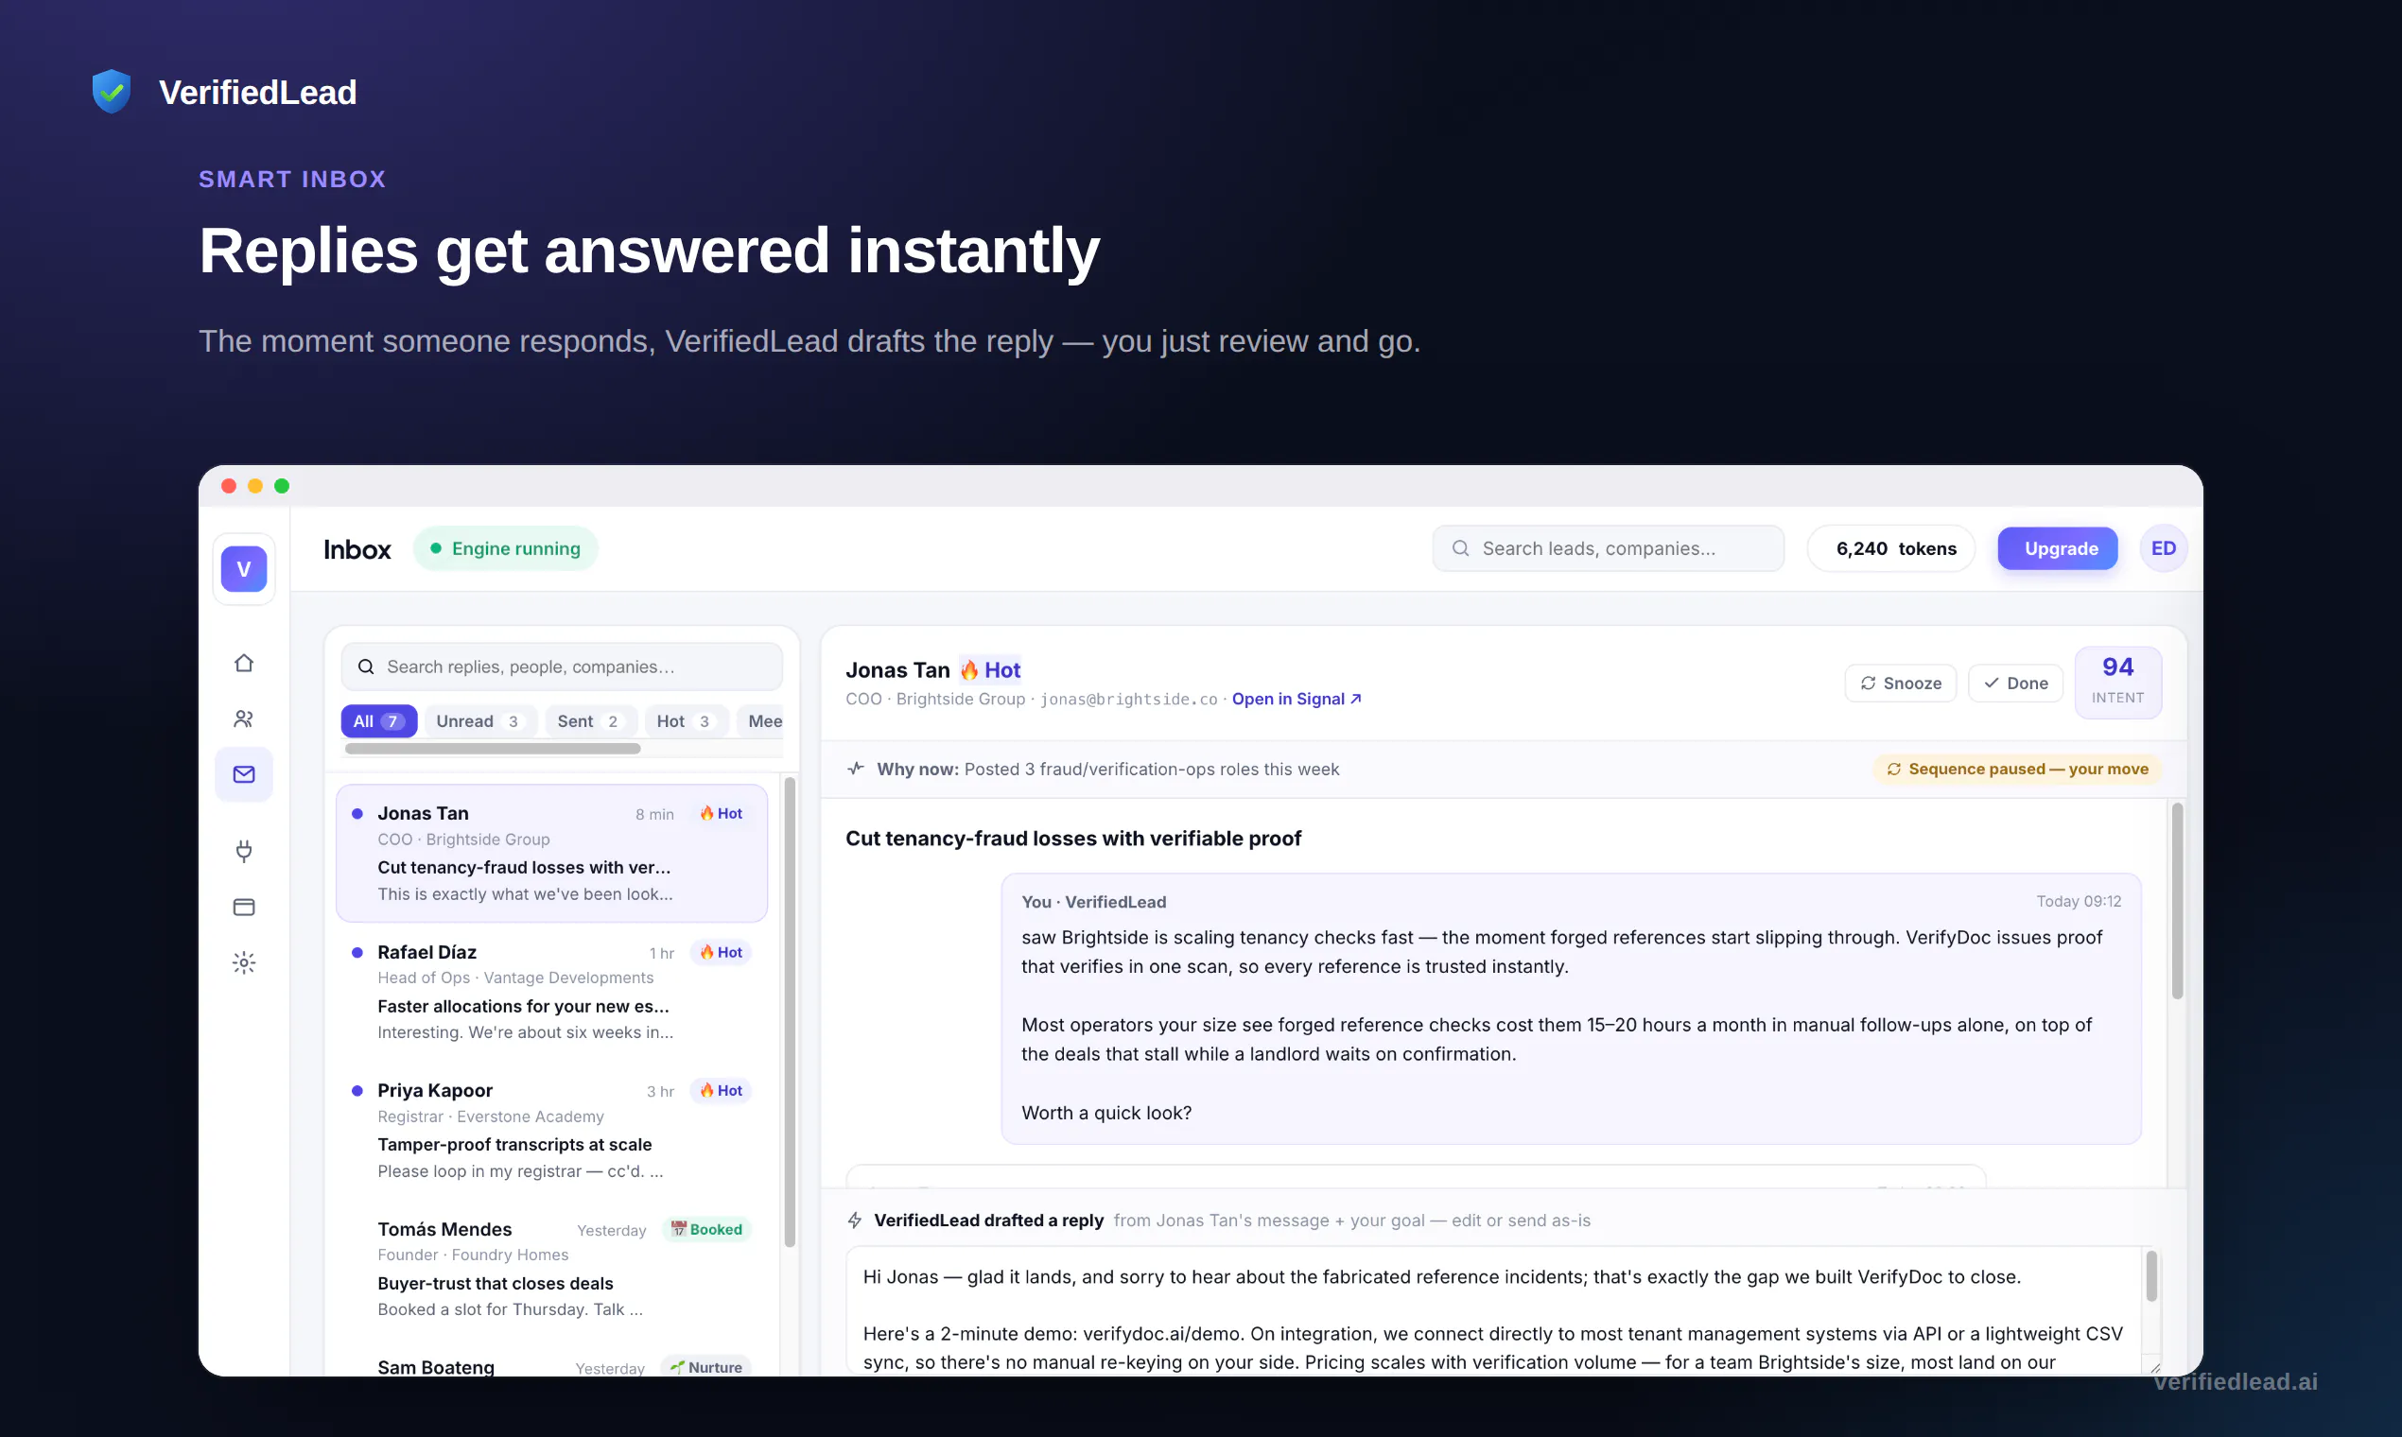The width and height of the screenshot is (2402, 1437).
Task: Click the ED user avatar
Action: (x=2162, y=548)
